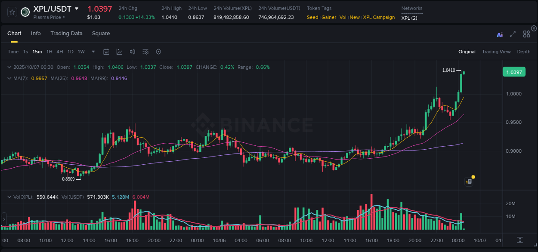Image resolution: width=538 pixels, height=252 pixels.
Task: Open the candlestick comparison tool
Action: pyautogui.click(x=132, y=51)
